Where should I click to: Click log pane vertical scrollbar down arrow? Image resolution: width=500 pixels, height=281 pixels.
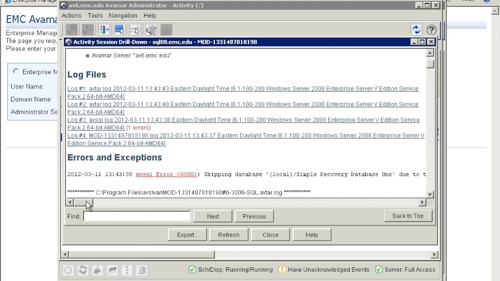pos(430,194)
